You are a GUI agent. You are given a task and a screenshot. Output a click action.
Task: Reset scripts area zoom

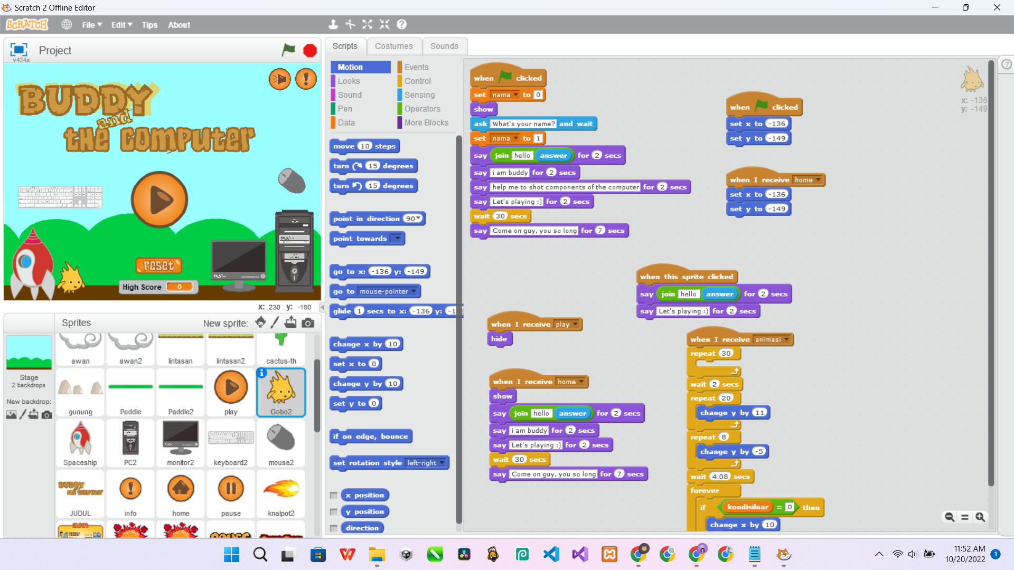(x=965, y=517)
